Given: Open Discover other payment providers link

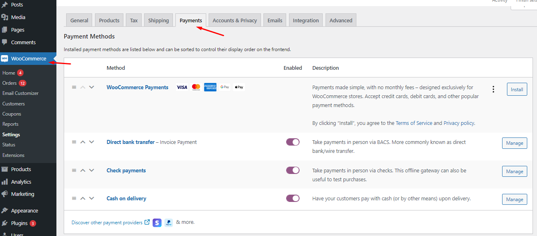Looking at the screenshot, I should pyautogui.click(x=107, y=223).
